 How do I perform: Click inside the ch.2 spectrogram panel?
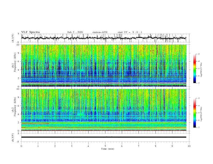point(104,110)
